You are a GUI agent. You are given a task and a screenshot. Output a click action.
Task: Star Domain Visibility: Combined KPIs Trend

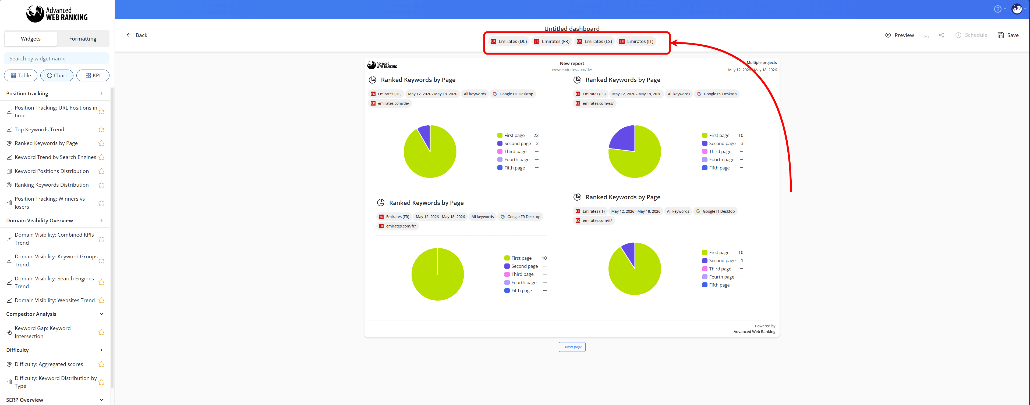click(x=102, y=238)
